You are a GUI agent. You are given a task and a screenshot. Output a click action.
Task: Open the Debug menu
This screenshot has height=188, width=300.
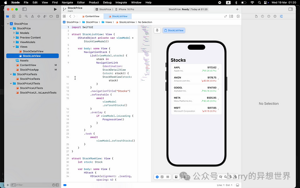[x=107, y=3]
